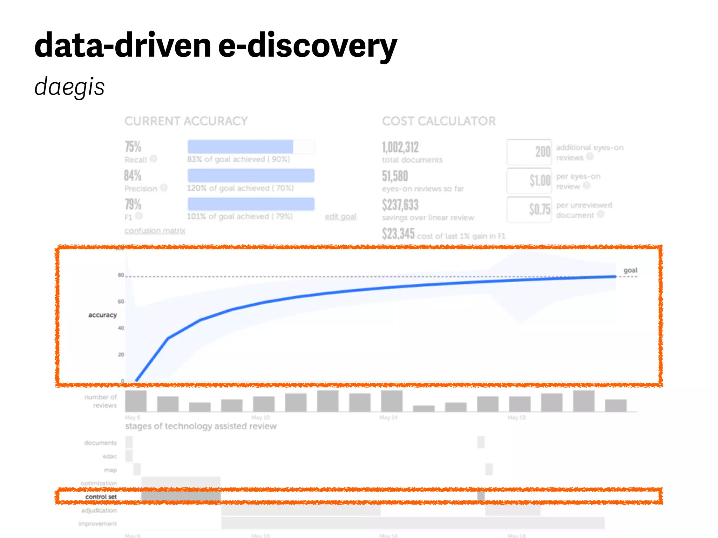718x538 pixels.
Task: Click the per eyes-on review cost field $1.00
Action: point(529,181)
